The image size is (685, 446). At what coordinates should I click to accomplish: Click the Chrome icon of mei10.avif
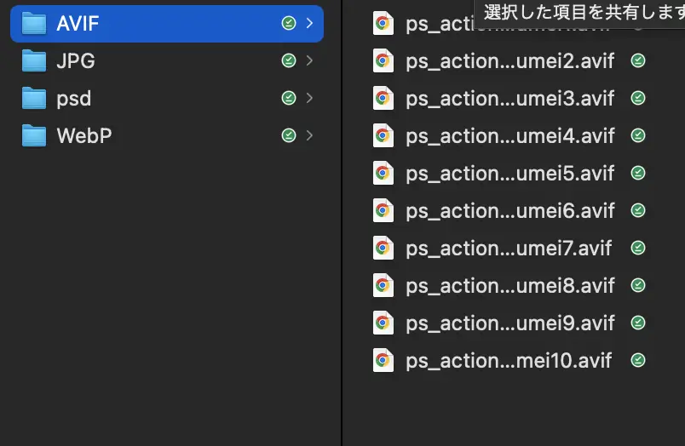click(383, 360)
